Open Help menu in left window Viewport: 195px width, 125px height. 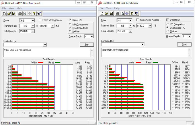coord(19,8)
